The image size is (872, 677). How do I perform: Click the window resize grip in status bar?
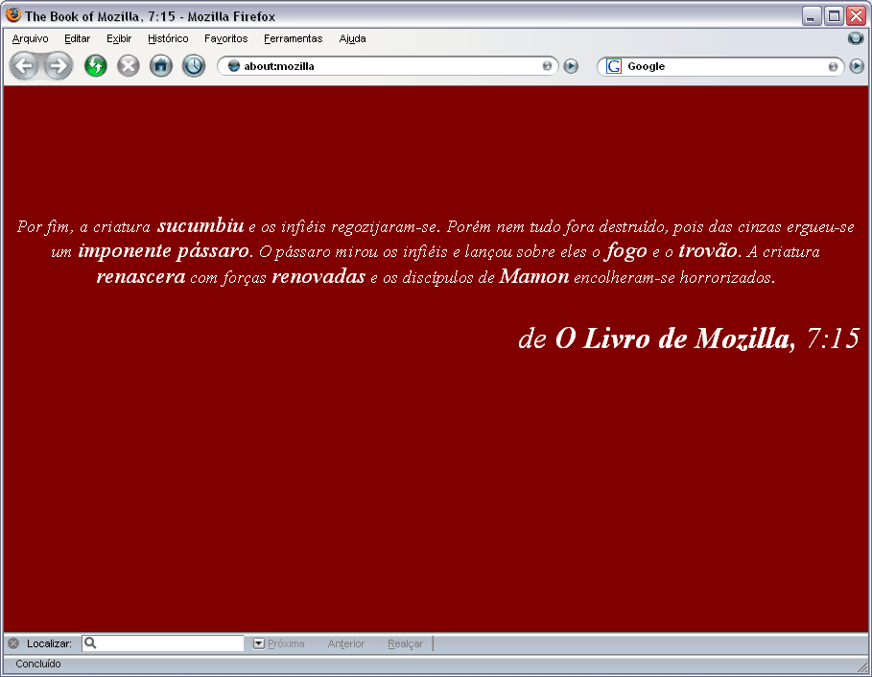(862, 667)
